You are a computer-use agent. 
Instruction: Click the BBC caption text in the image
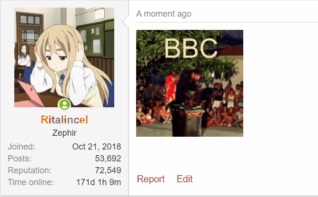pos(191,48)
